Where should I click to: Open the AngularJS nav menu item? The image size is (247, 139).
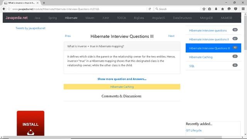[x=159, y=18]
